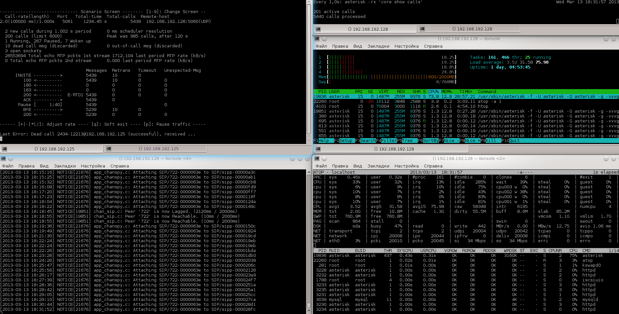The image size is (619, 314).
Task: Click terminal icon on the watch asterisk window's left tab
Action: (318, 29)
